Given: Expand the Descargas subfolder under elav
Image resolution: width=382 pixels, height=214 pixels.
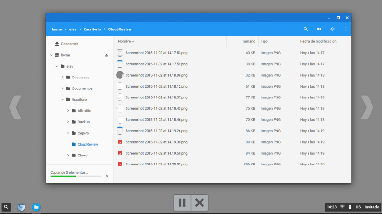Looking at the screenshot, I should [63, 78].
